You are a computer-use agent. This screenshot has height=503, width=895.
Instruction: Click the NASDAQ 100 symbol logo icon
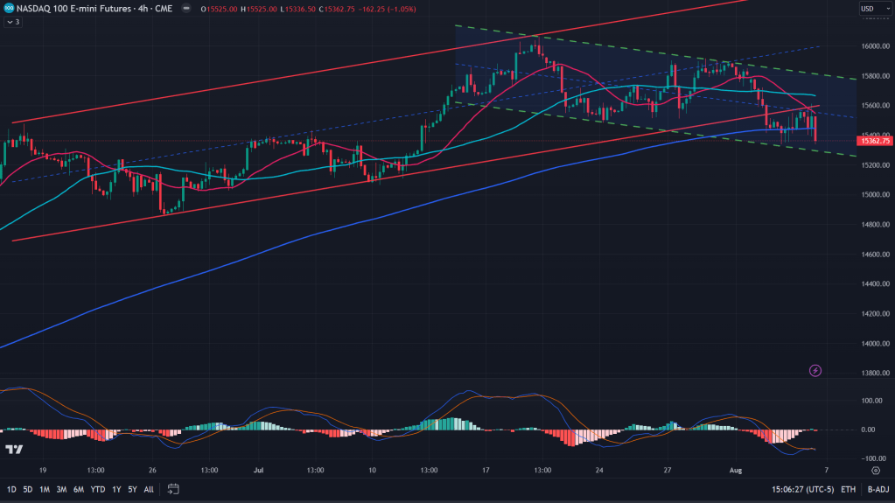pyautogui.click(x=9, y=9)
